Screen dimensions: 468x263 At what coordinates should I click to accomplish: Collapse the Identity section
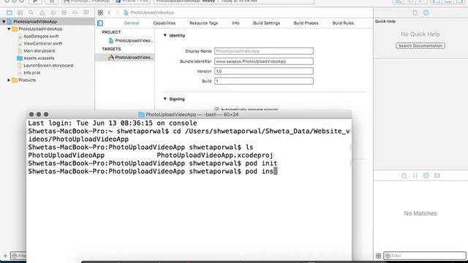coord(165,35)
